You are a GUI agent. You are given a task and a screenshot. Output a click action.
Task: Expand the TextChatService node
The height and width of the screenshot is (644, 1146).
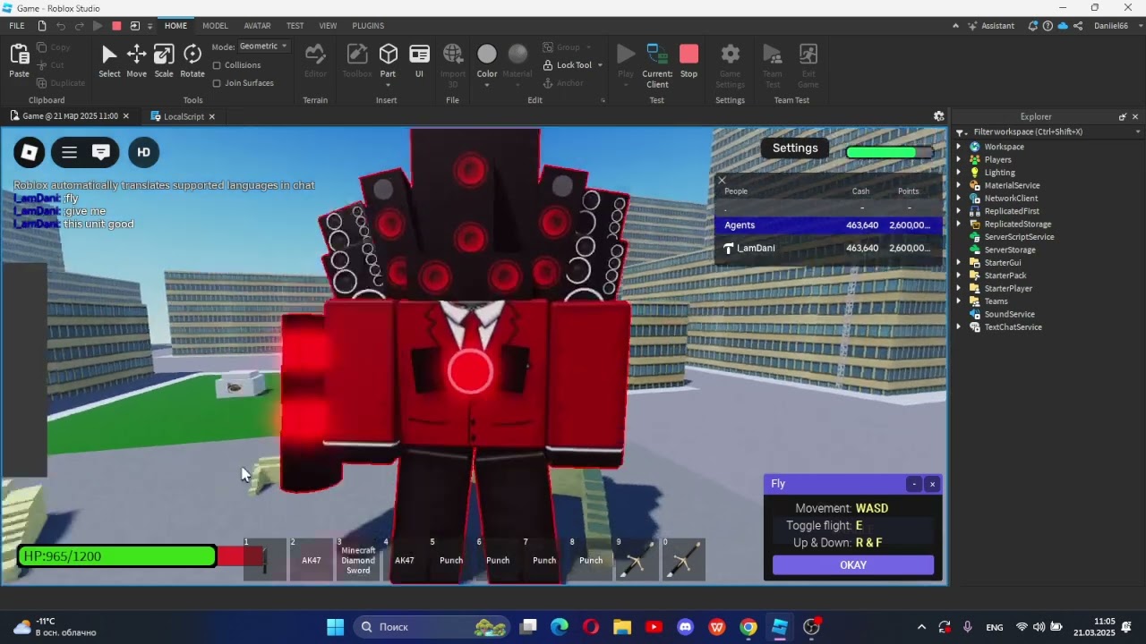[959, 327]
